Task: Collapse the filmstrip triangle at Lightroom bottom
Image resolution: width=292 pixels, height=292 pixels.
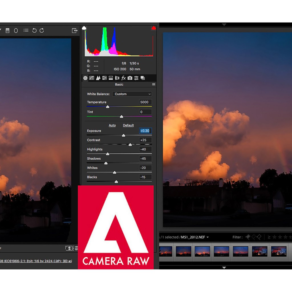Action: (x=224, y=267)
